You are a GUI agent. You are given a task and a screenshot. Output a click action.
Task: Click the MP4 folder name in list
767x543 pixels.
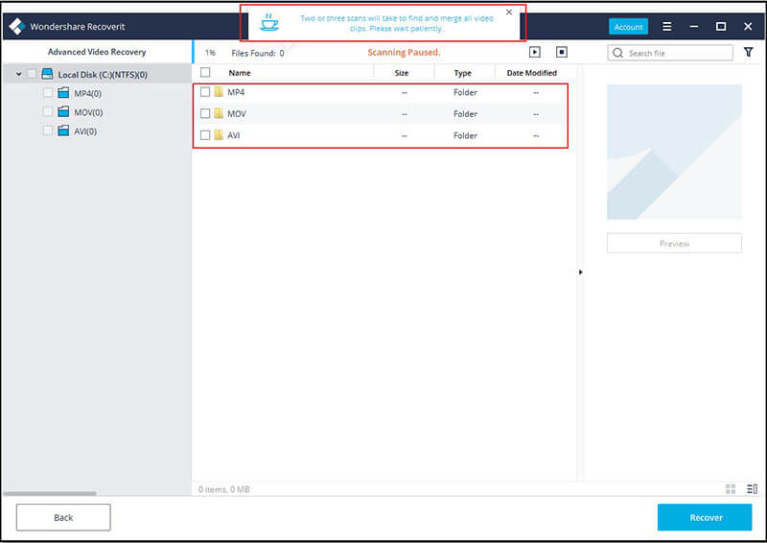coord(236,92)
